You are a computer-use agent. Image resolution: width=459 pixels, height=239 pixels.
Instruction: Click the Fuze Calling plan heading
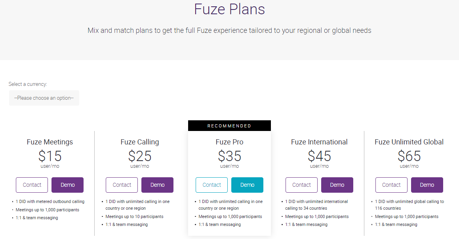(x=140, y=142)
